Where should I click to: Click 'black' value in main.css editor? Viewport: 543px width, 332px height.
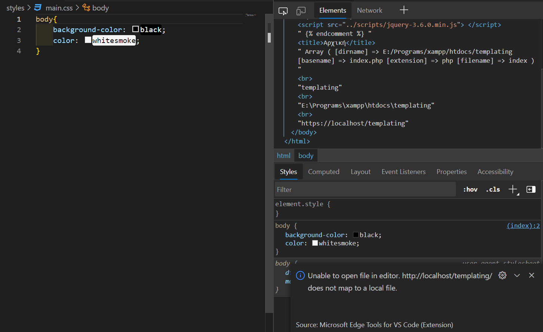(151, 30)
